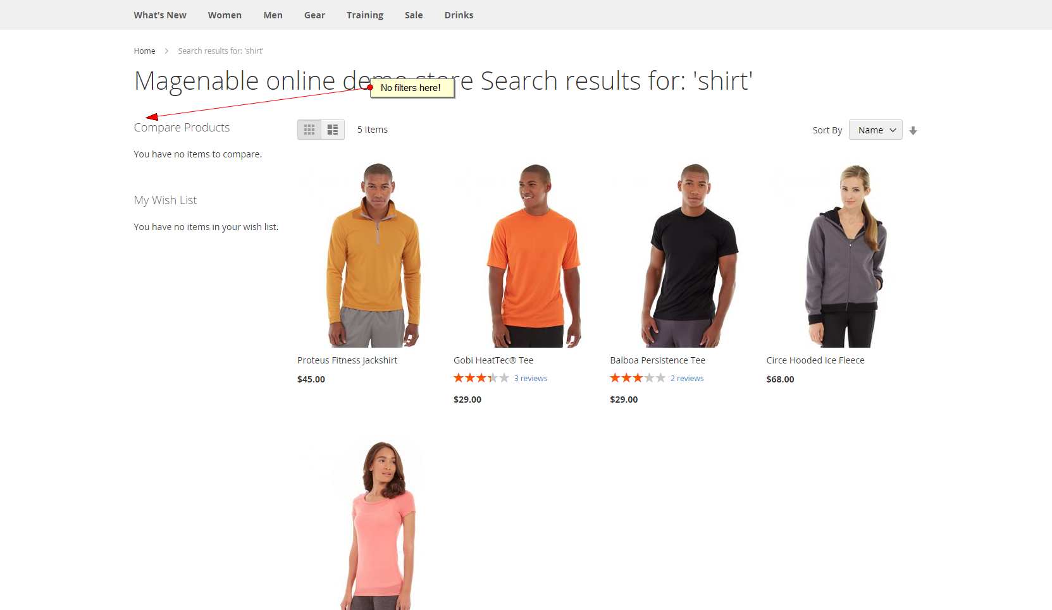This screenshot has width=1052, height=610.
Task: Open the Sort By Name dropdown
Action: 876,130
